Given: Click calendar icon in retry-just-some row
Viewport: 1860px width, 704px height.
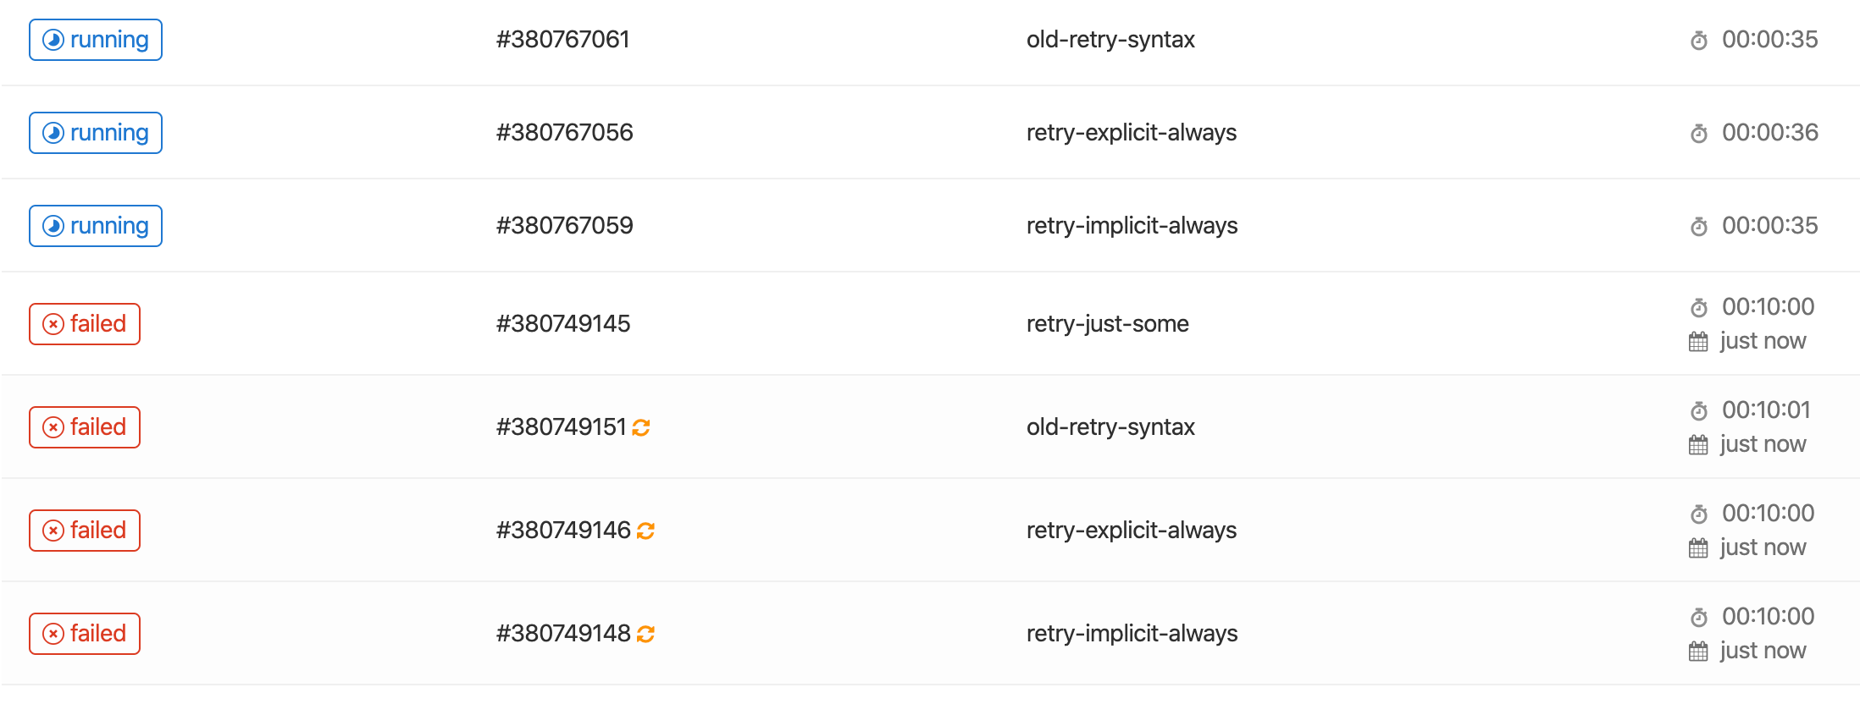Looking at the screenshot, I should click(1698, 342).
